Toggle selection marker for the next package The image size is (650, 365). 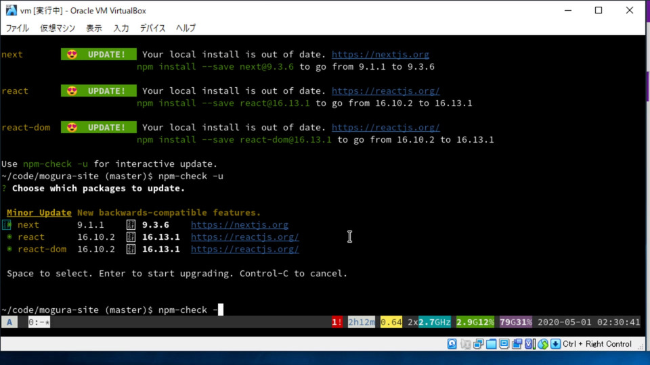[7, 224]
